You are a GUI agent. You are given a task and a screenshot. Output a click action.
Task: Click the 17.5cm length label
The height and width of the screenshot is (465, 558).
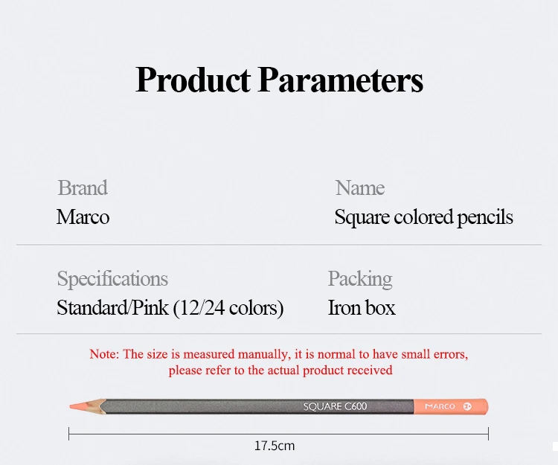pos(275,446)
